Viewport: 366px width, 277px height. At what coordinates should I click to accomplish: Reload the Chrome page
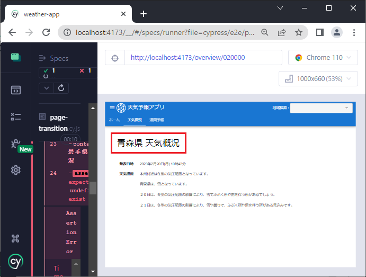click(x=46, y=32)
